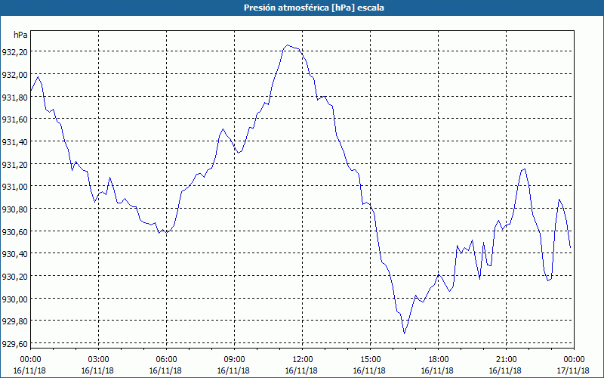This screenshot has height=378, width=604.
Task: Select the 929,60 pressure axis label
Action: click(x=14, y=344)
